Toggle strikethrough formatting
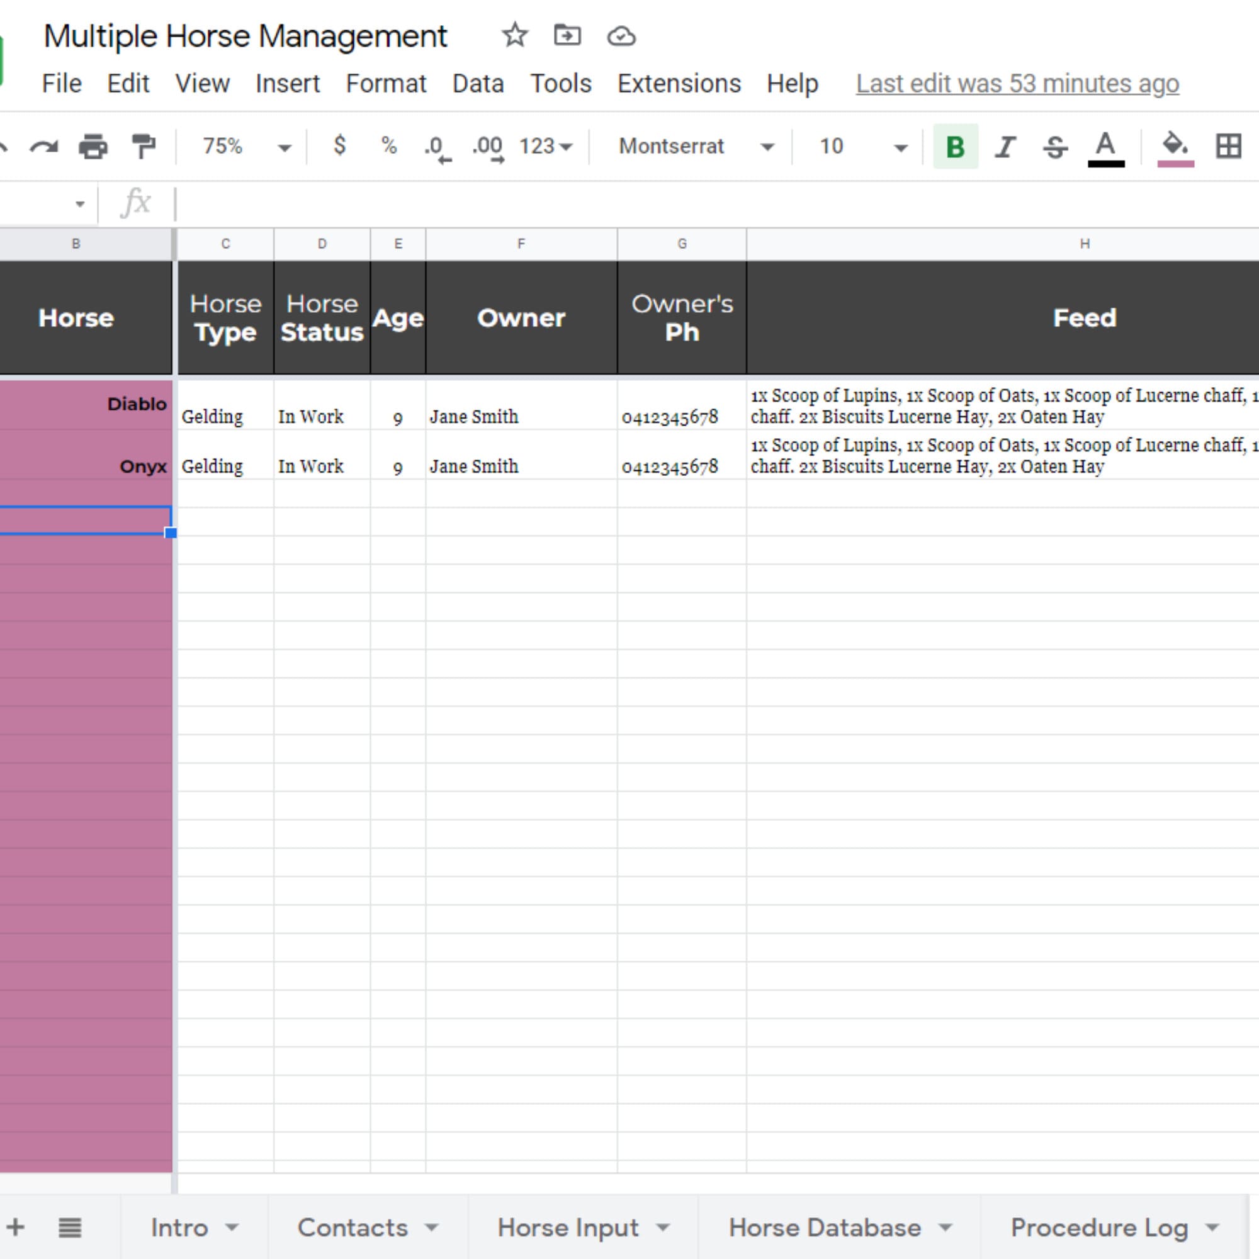Image resolution: width=1259 pixels, height=1259 pixels. pyautogui.click(x=1054, y=146)
